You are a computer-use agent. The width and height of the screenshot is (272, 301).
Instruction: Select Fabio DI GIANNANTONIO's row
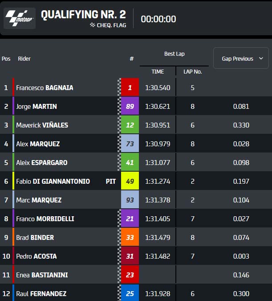click(136, 181)
